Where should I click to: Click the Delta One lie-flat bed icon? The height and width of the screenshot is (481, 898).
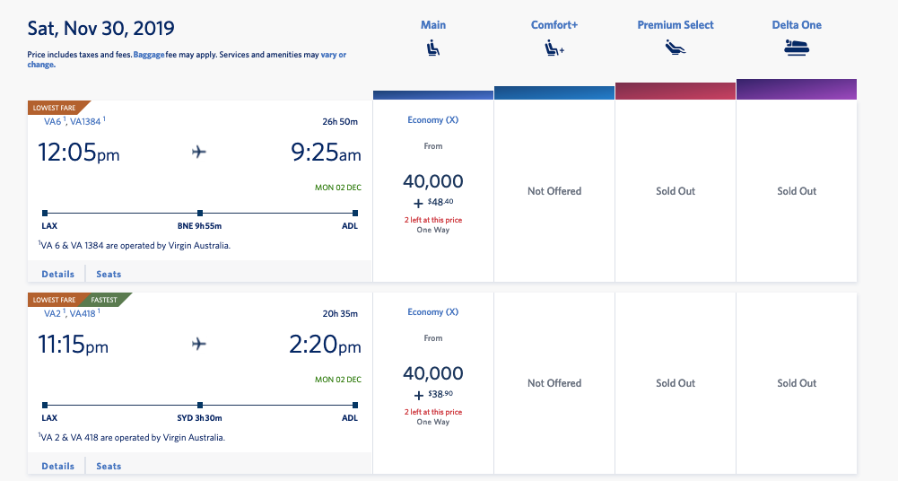[796, 48]
